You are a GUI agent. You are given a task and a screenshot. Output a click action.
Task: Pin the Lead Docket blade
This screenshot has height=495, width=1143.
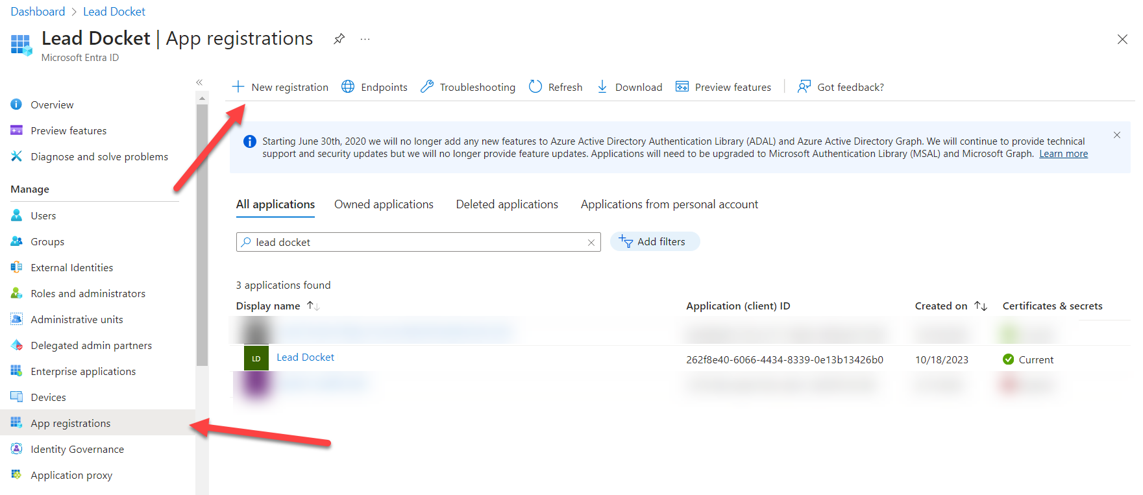coord(339,39)
